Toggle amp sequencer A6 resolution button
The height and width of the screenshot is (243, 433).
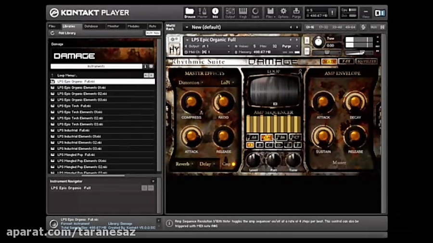253,137
